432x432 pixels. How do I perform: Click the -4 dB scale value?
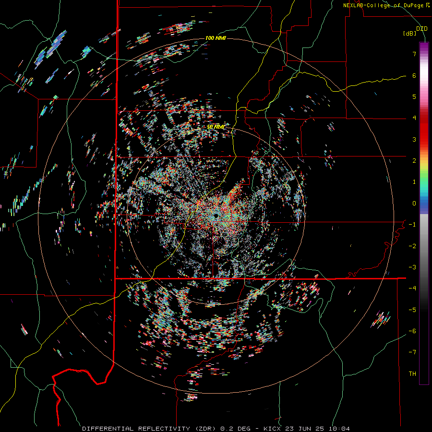click(x=412, y=288)
